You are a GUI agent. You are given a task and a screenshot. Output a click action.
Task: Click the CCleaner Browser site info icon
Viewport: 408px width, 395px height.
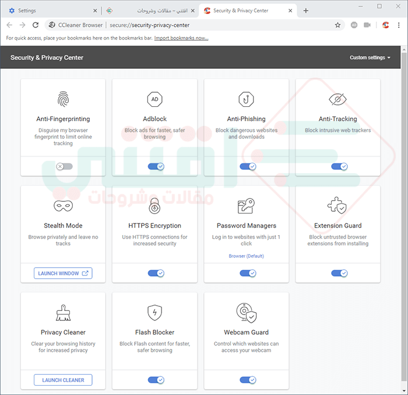pyautogui.click(x=52, y=25)
